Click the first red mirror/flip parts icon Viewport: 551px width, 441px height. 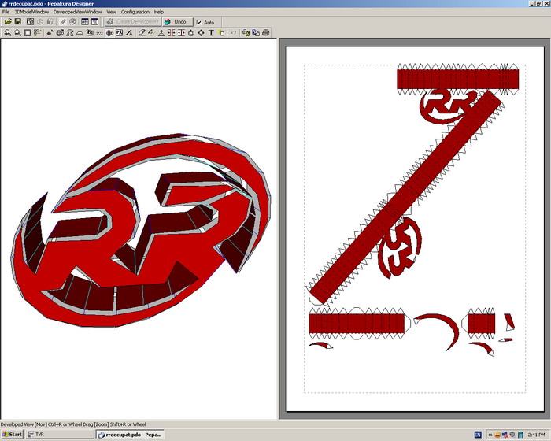(171, 33)
